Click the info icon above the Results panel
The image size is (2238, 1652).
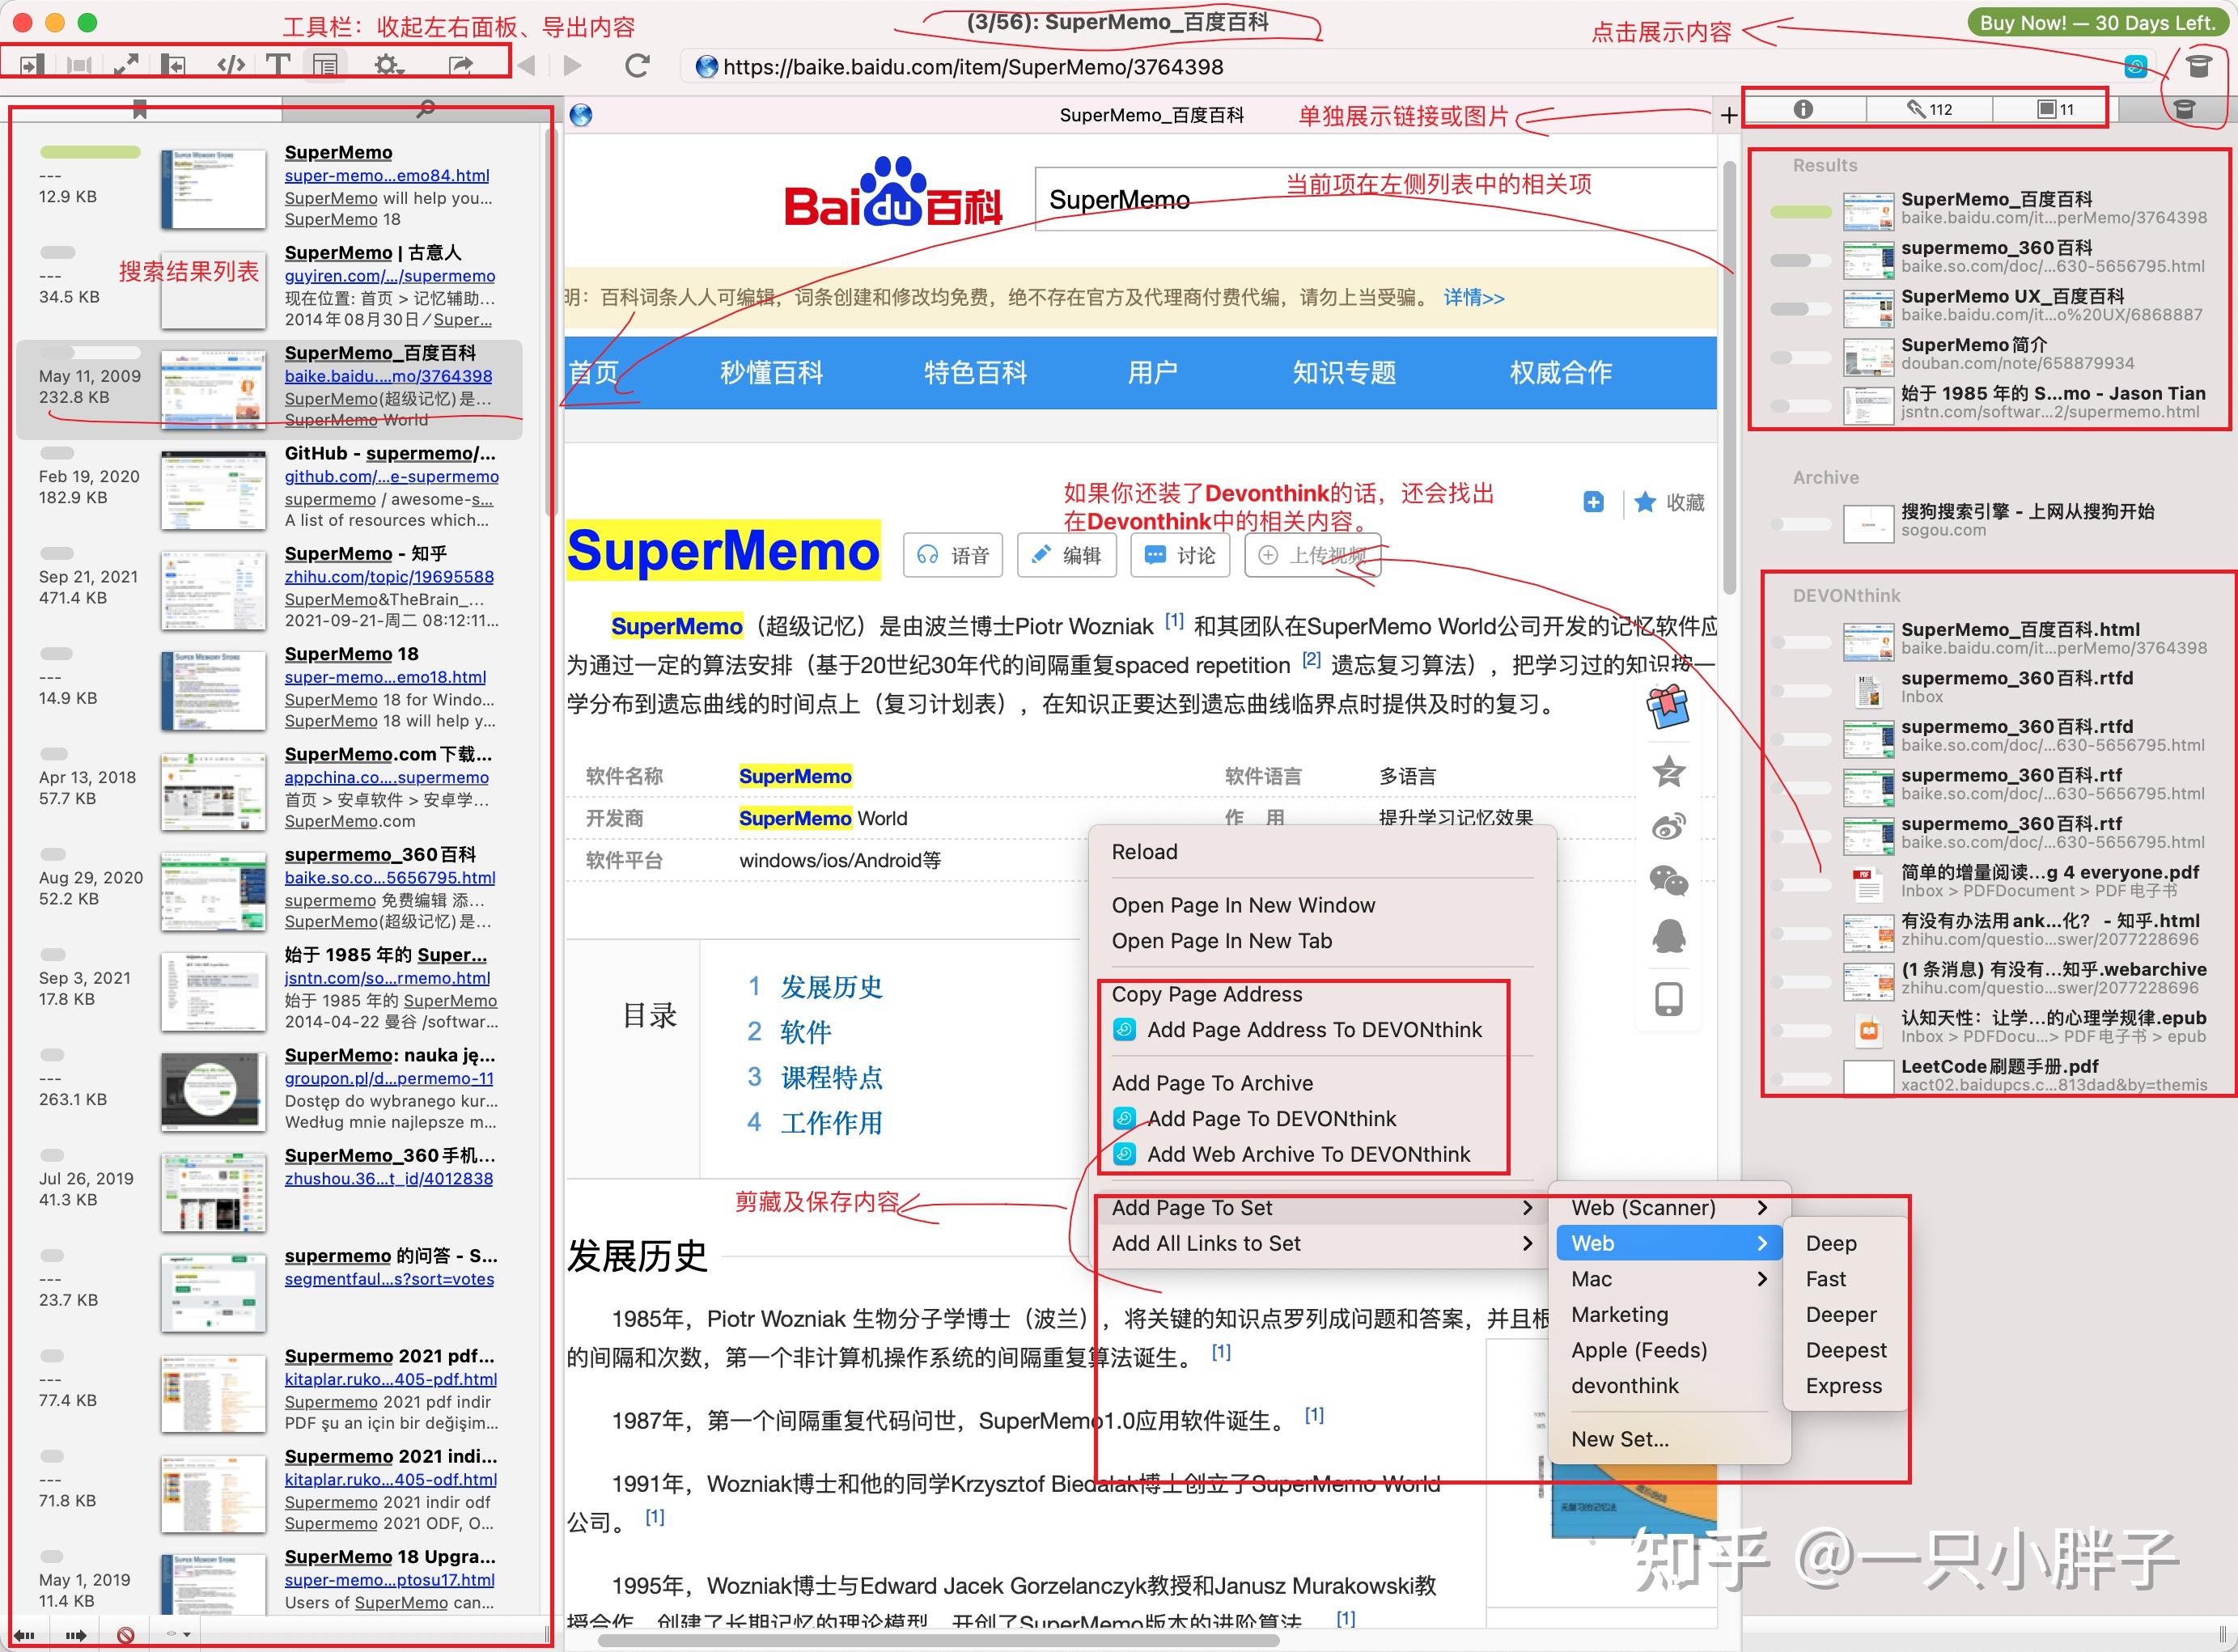(x=1804, y=109)
